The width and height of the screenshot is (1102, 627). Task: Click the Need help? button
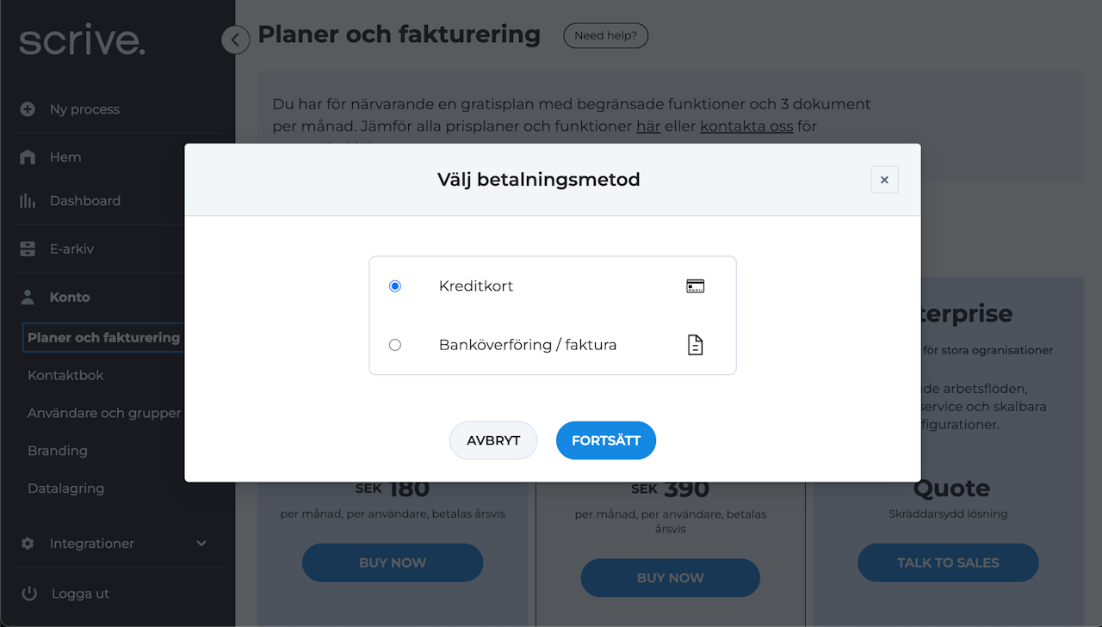click(605, 36)
